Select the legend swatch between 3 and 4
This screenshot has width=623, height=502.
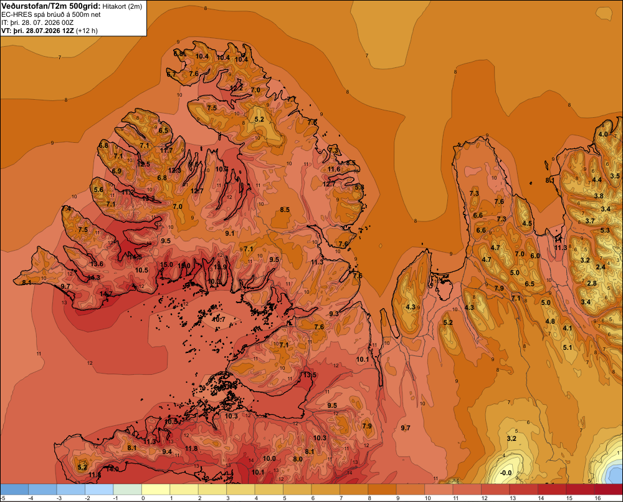click(x=240, y=490)
